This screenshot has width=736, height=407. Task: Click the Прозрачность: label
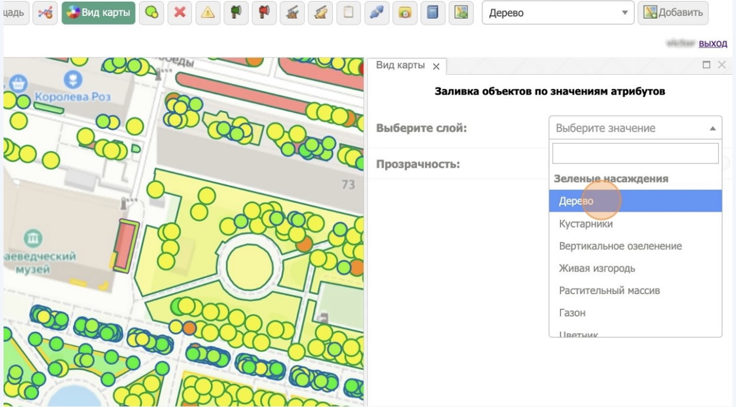coord(418,164)
